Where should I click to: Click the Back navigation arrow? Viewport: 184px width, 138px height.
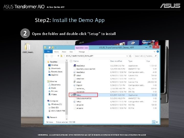[x=47, y=56]
